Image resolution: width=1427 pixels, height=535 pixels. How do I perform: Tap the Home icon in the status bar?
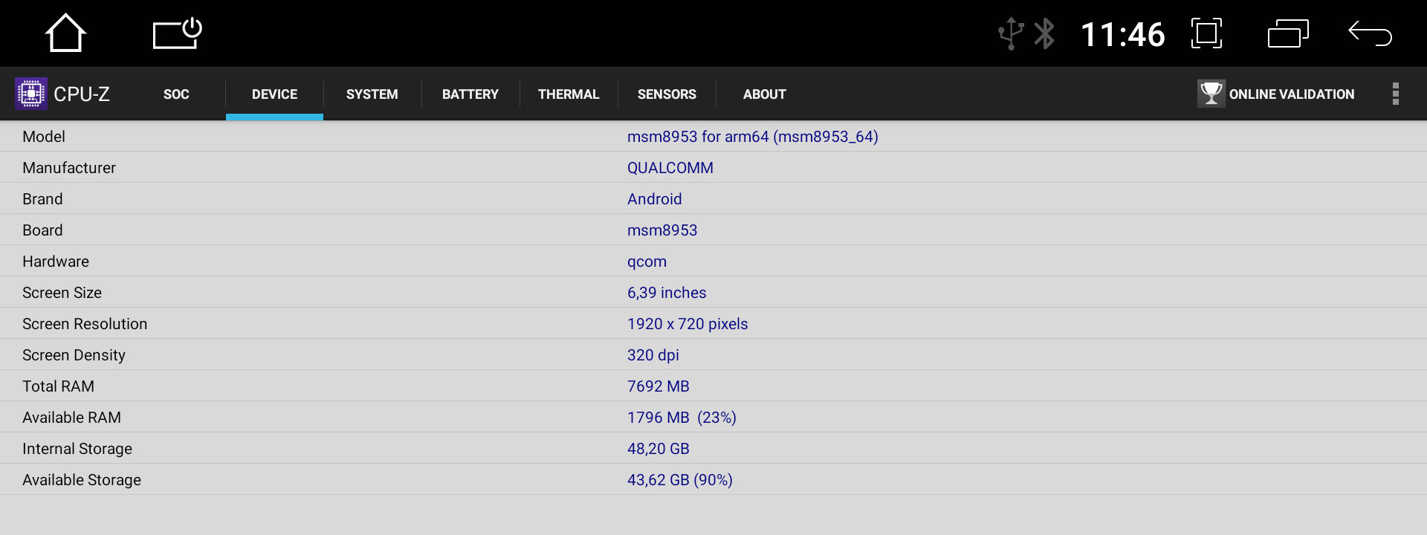tap(65, 33)
